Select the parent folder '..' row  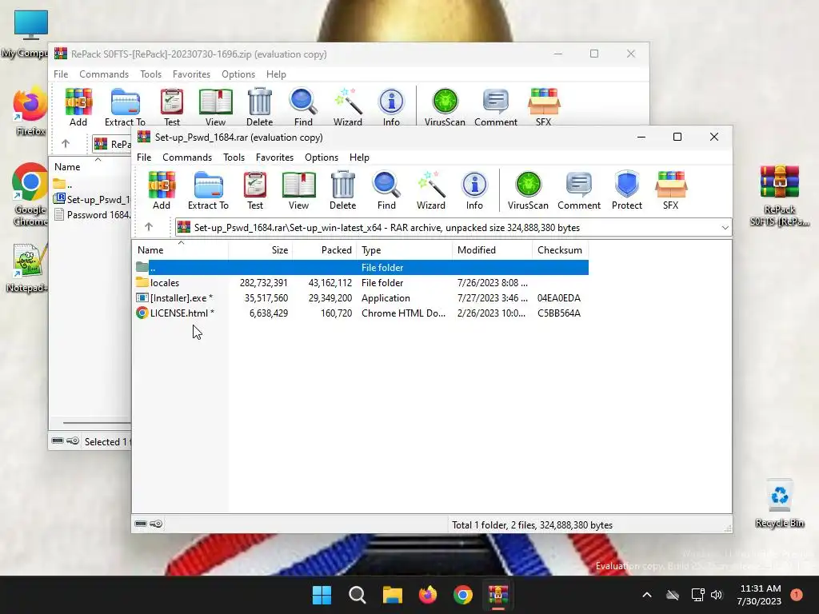pyautogui.click(x=362, y=267)
